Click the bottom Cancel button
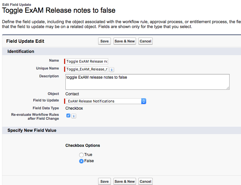The image size is (241, 185). (146, 181)
